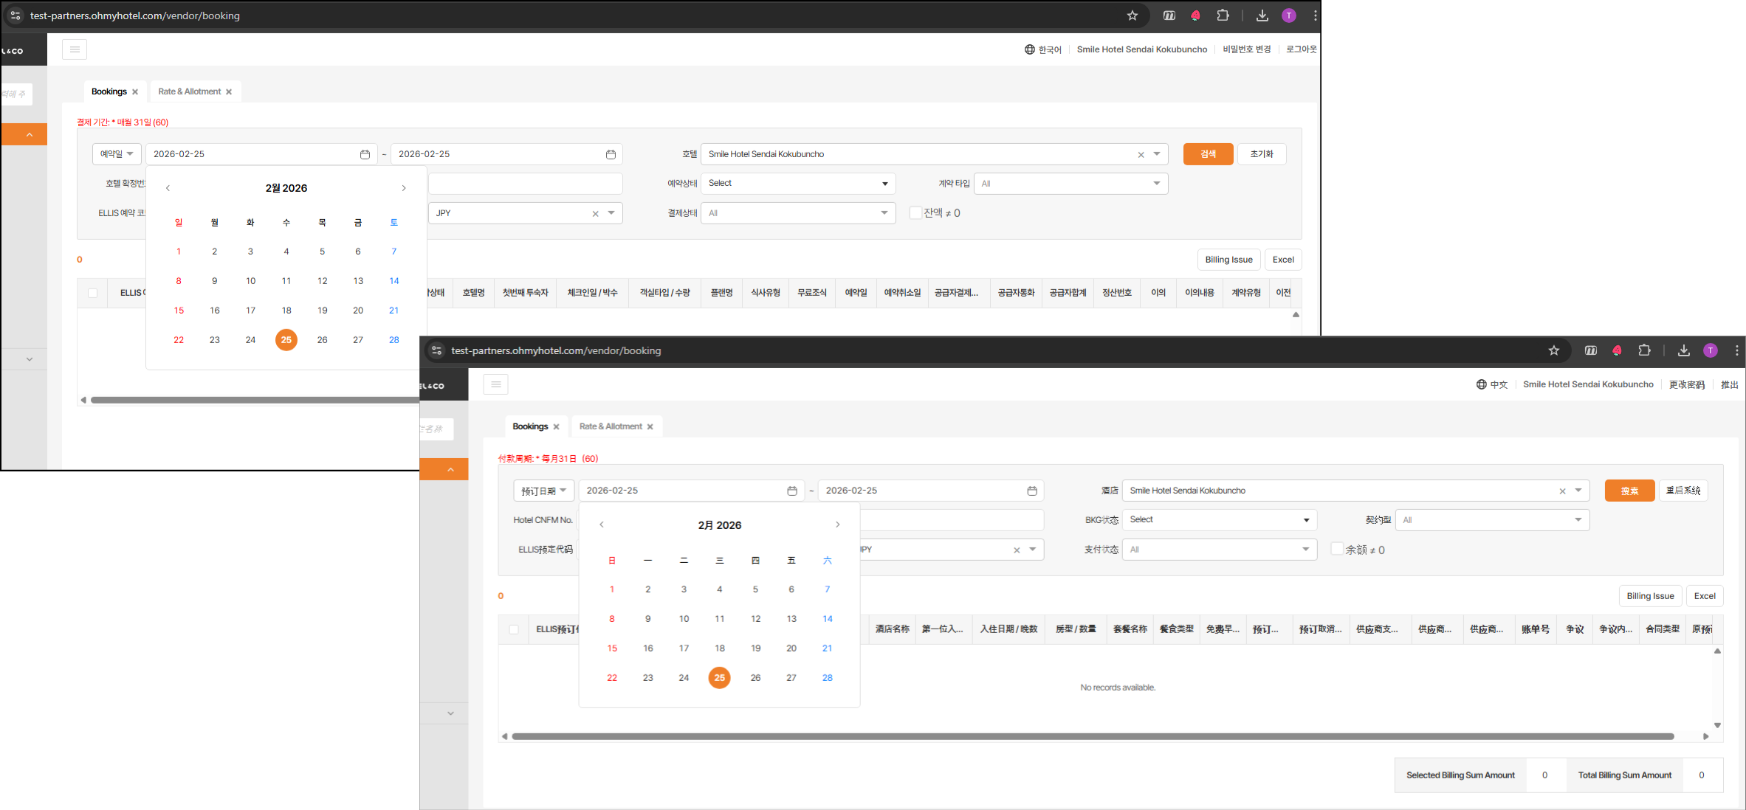
Task: Expand the 예약일 date type dropdown
Action: tap(117, 154)
